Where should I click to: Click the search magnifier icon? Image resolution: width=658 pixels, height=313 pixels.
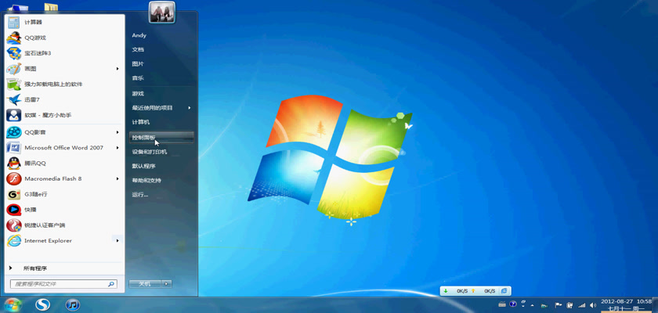pyautogui.click(x=110, y=284)
